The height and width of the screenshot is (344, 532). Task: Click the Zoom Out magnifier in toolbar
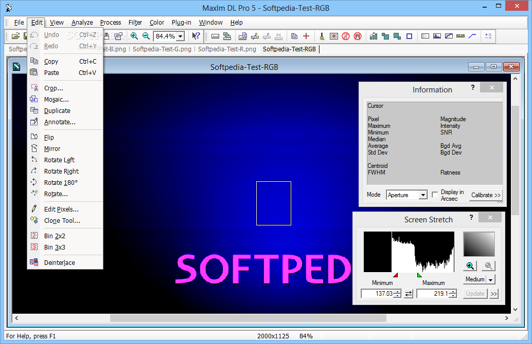(146, 36)
